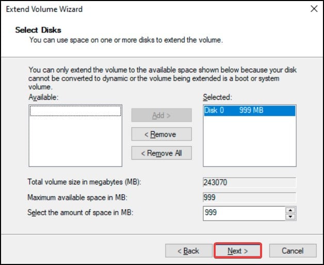Decrease space amount with down spinner arrow
324x265 pixels.
290,216
